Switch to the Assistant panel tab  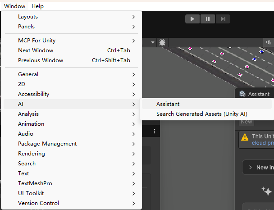255,94
